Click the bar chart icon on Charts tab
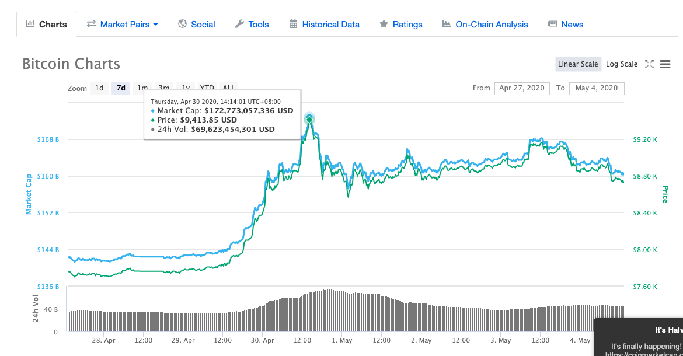Screen dimensions: 683x356 [30, 24]
